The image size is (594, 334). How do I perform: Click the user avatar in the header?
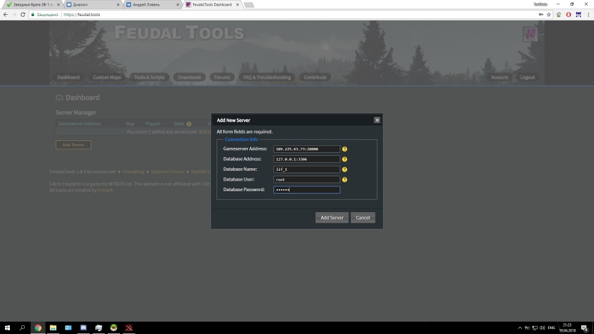pos(530,34)
